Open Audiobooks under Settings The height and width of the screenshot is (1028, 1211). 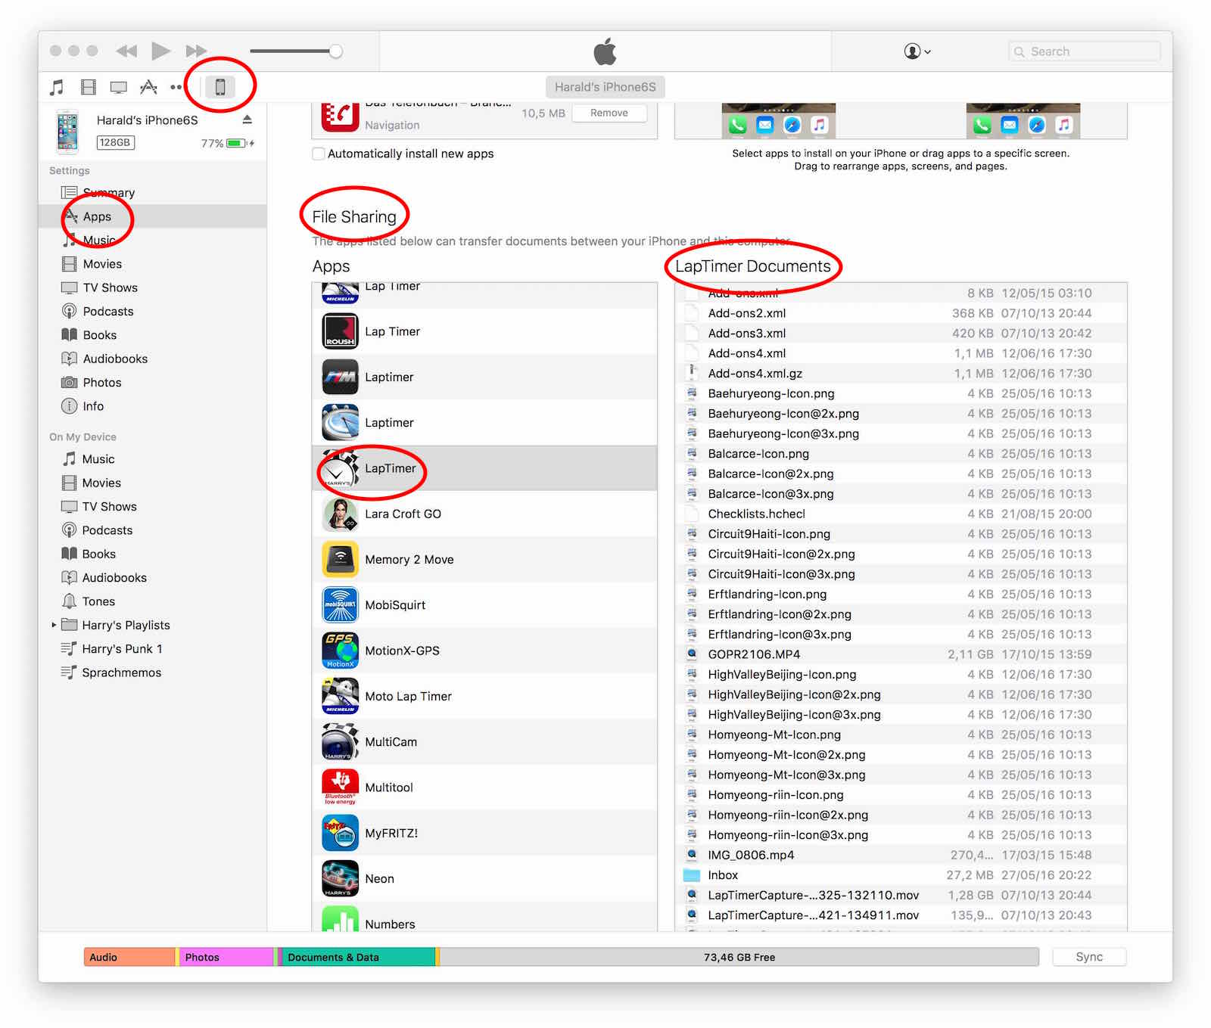pos(152,359)
